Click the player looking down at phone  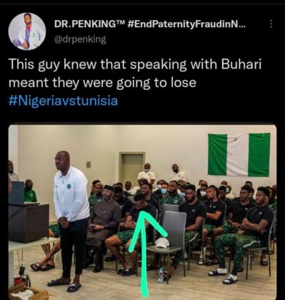[x=132, y=234]
